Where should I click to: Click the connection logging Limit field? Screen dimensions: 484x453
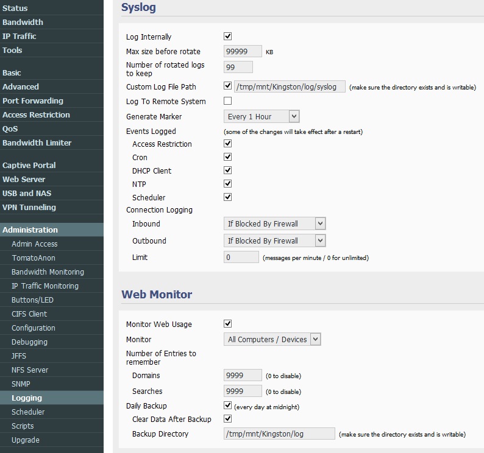point(241,257)
